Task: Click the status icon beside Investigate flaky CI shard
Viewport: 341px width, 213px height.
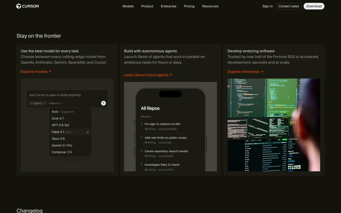Action: [x=141, y=164]
